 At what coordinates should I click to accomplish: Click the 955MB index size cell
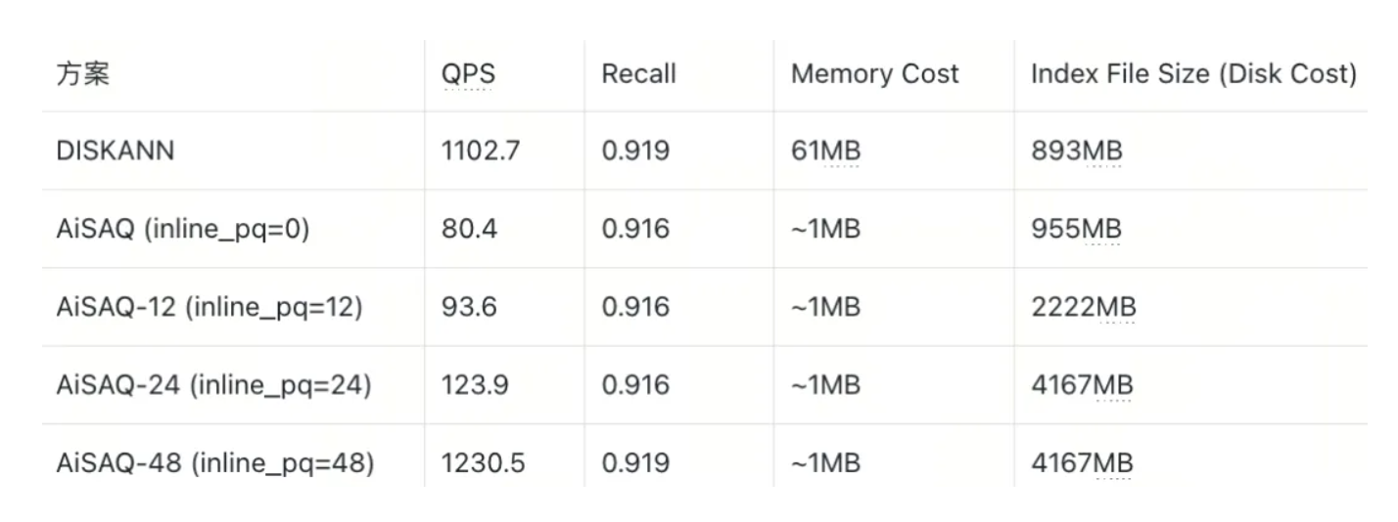[x=1076, y=230]
